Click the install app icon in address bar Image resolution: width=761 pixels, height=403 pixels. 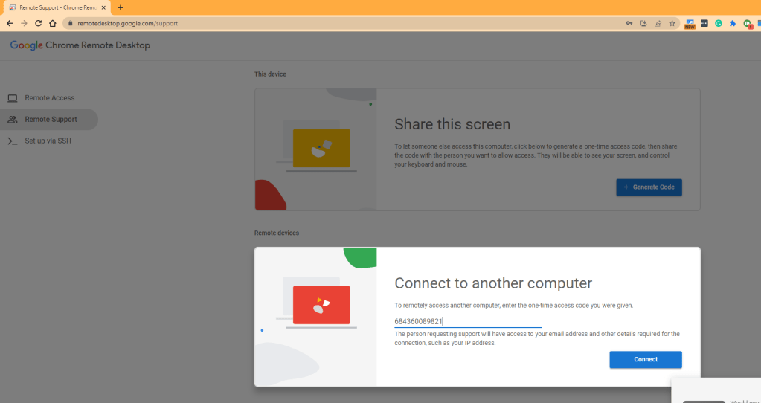pos(643,23)
